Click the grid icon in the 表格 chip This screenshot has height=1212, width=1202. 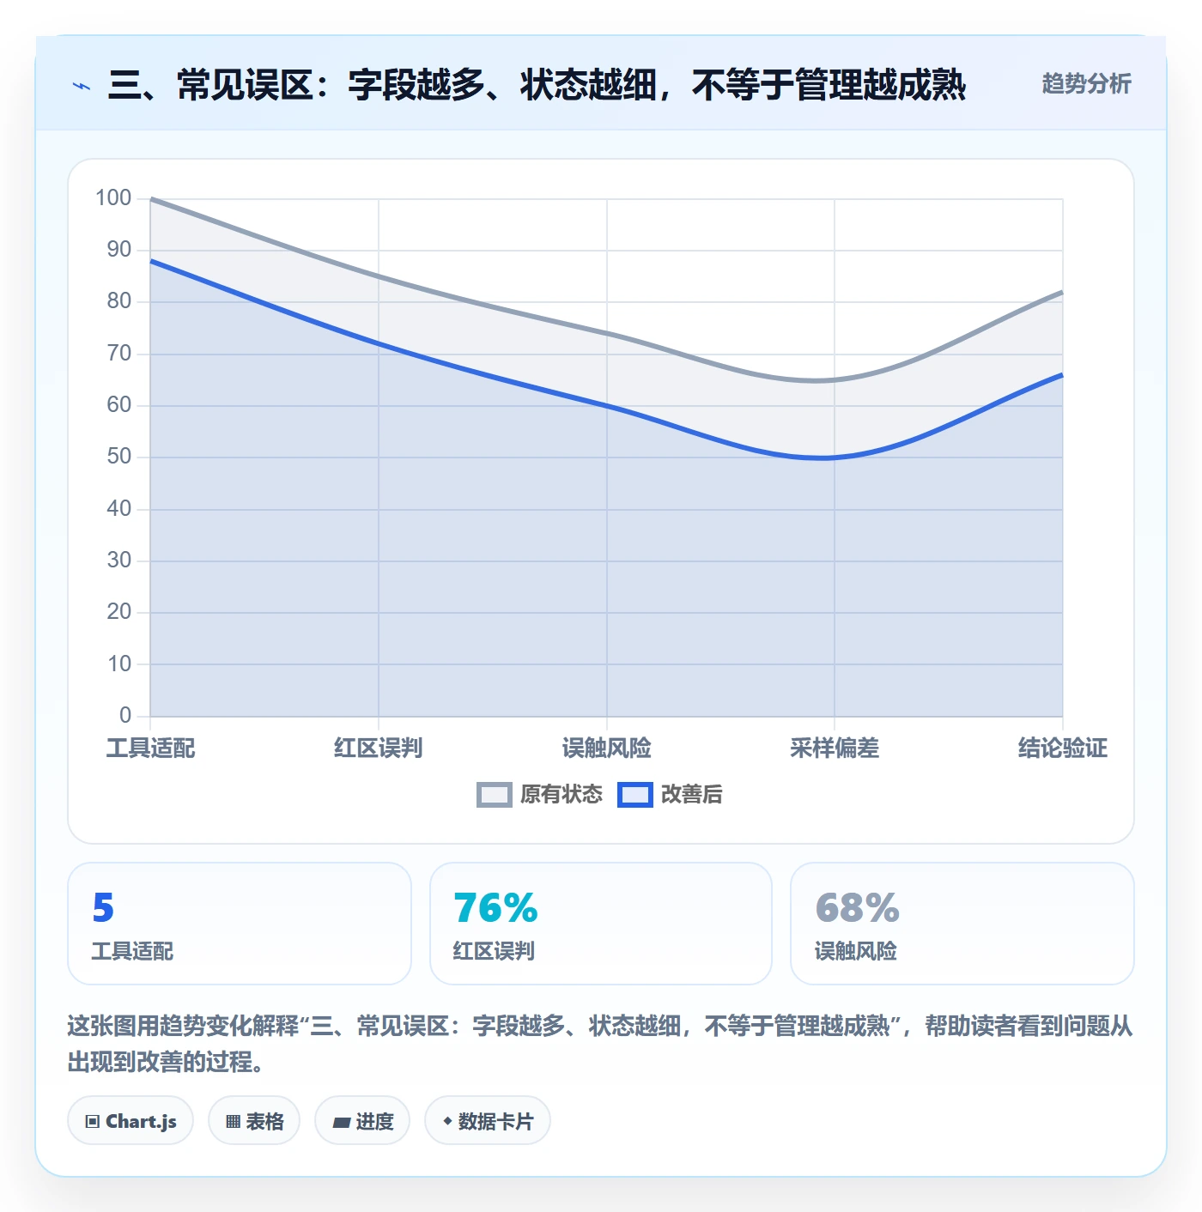(x=233, y=1122)
